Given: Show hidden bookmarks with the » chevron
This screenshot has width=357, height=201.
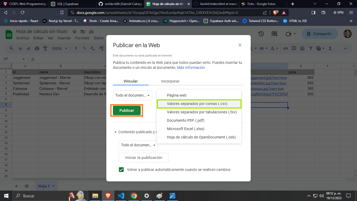Looking at the screenshot, I should click(x=351, y=21).
